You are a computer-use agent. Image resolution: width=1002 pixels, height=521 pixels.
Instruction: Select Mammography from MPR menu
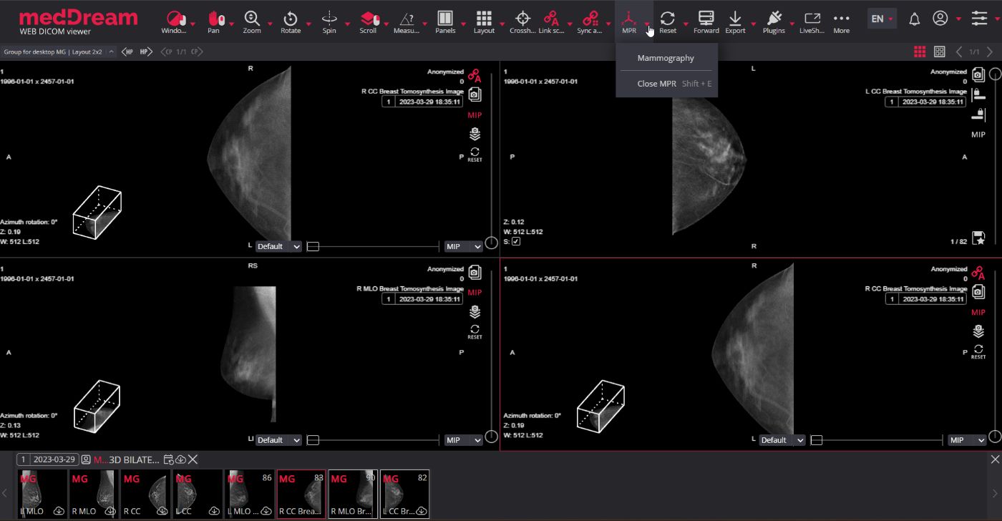point(666,58)
